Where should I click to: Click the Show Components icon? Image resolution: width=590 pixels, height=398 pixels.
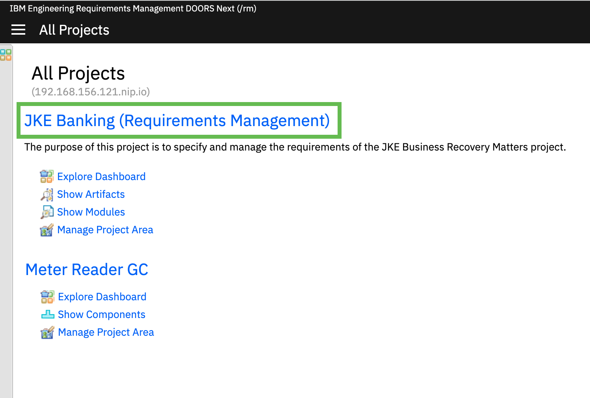click(48, 314)
